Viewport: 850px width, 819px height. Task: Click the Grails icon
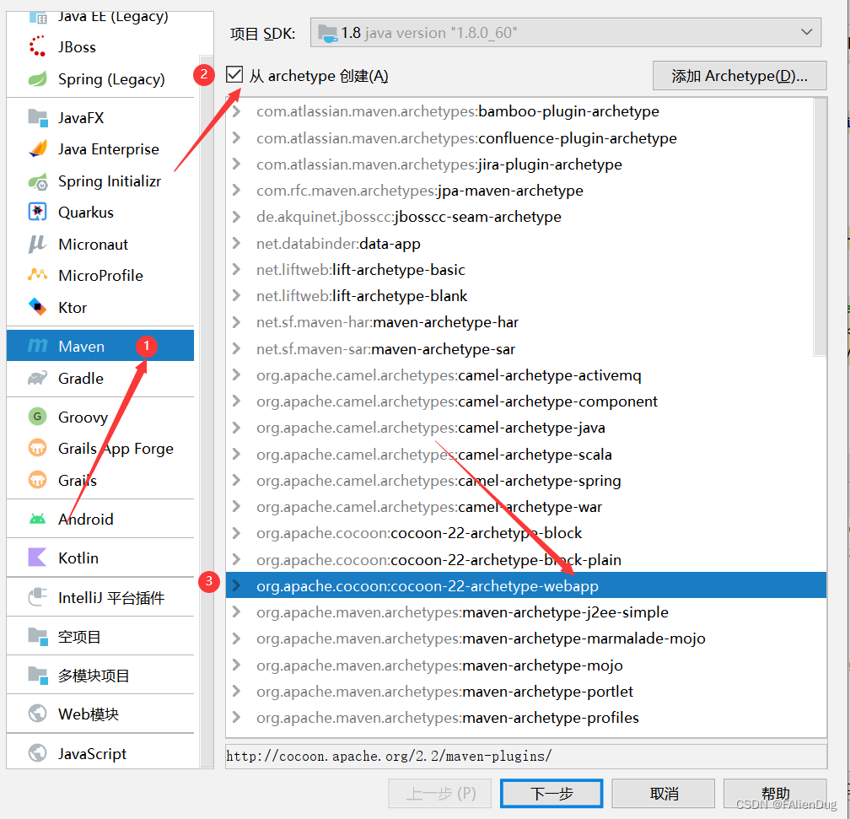coord(37,480)
